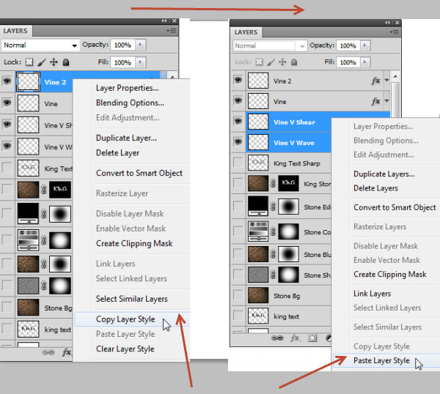Open Normal blend mode dropdown in left panel
This screenshot has width=440, height=394.
click(40, 45)
